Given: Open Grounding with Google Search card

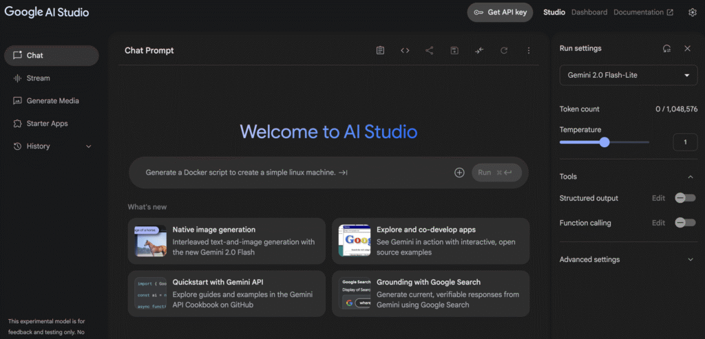Looking at the screenshot, I should click(431, 294).
